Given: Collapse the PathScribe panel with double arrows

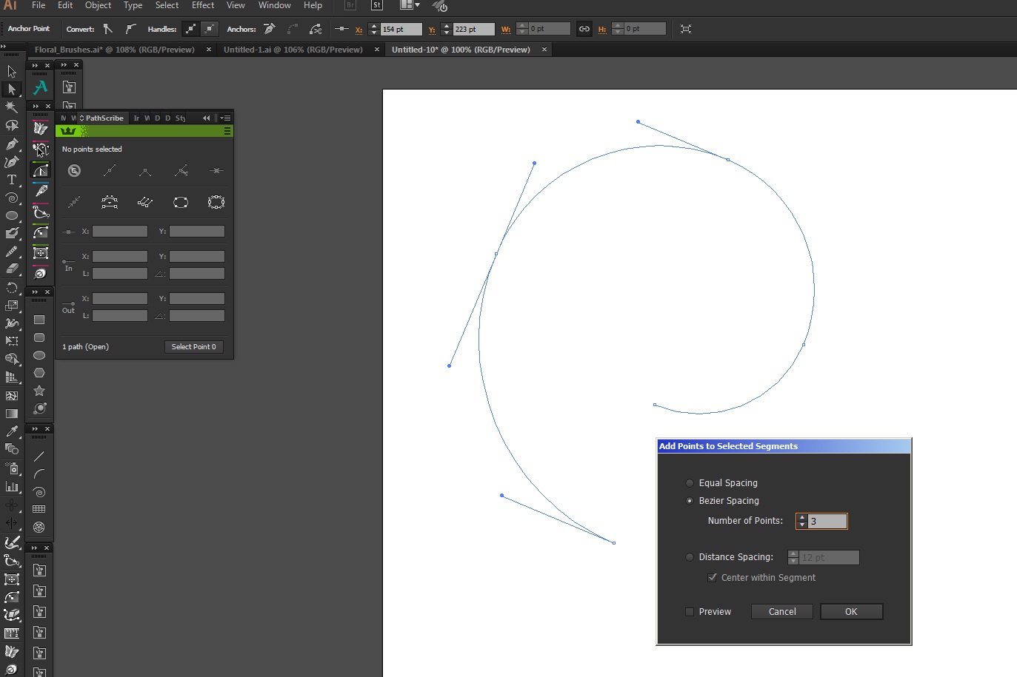Looking at the screenshot, I should pos(206,118).
